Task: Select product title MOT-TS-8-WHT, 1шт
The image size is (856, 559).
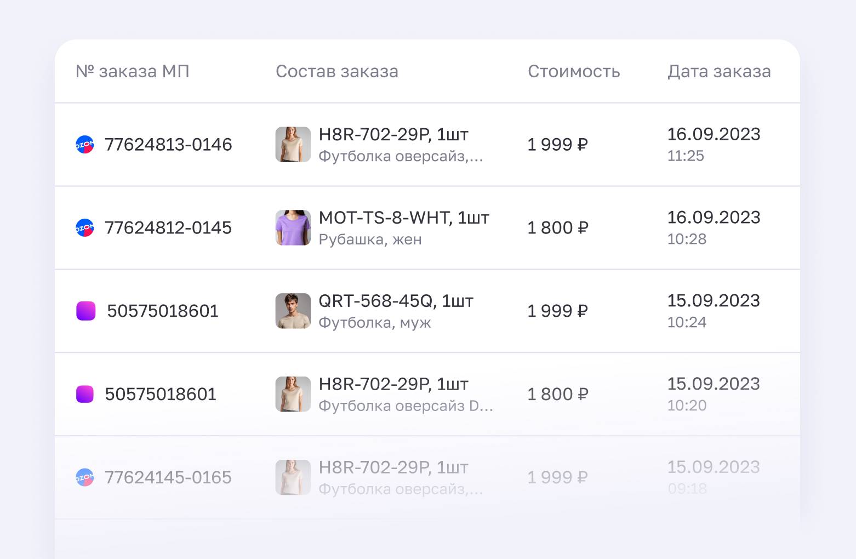Action: pyautogui.click(x=404, y=218)
